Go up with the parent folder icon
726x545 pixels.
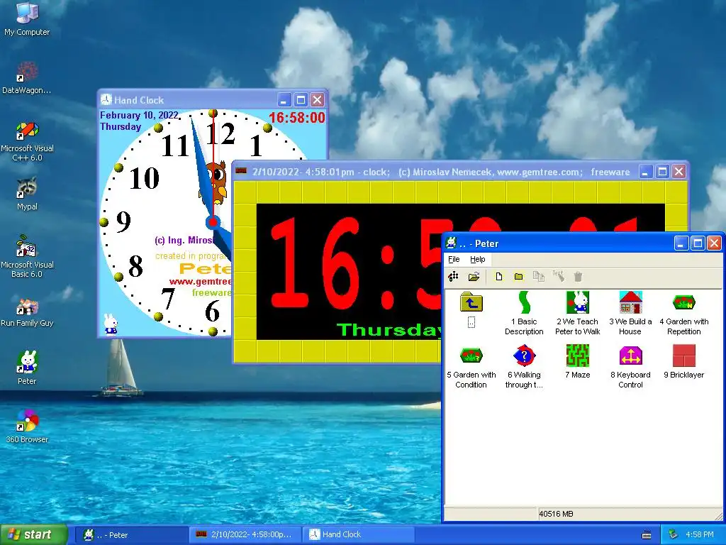[471, 302]
